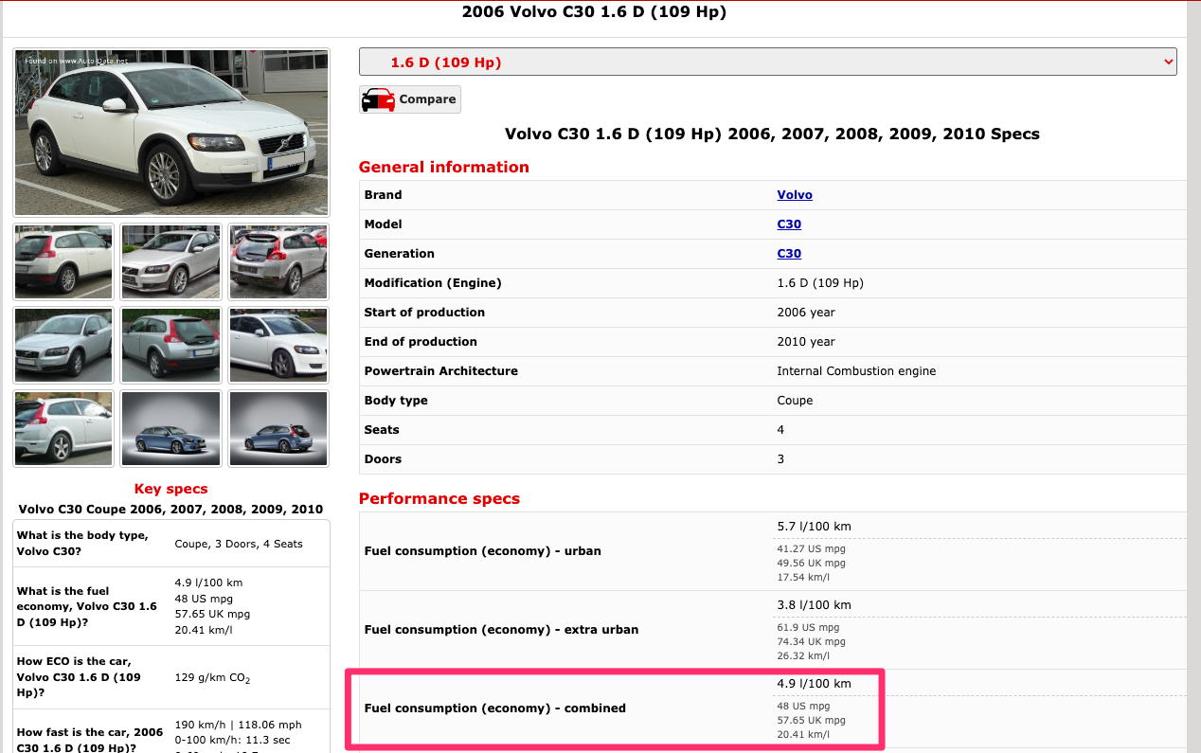Click the Fuel consumption (economy) - urban label
This screenshot has height=753, width=1201.
point(482,551)
